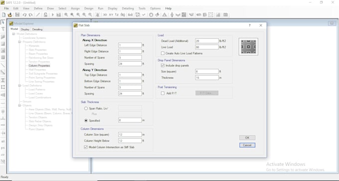Screen dimensions: 339x181
Task: Click the XY plan view toolbar button
Action: [x=111, y=14]
